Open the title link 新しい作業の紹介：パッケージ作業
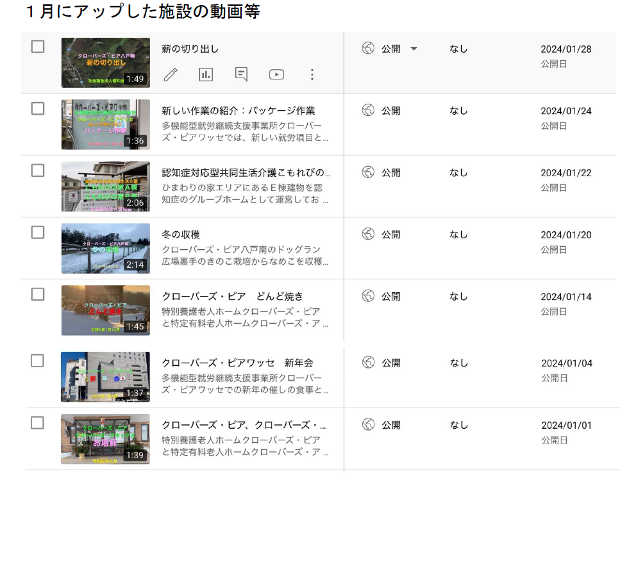Image resolution: width=620 pixels, height=587 pixels. [239, 111]
